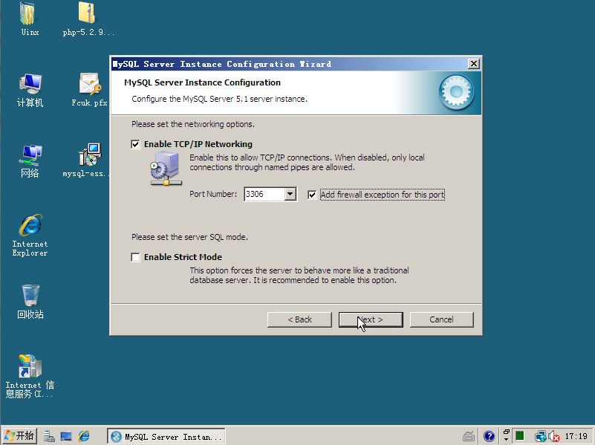Click the Next > button

pyautogui.click(x=371, y=319)
